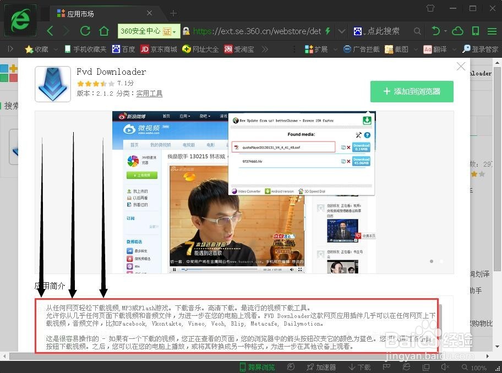Screen dimensions: 502x373
Task: Open 下载 downloads from status bar
Action: 359,367
